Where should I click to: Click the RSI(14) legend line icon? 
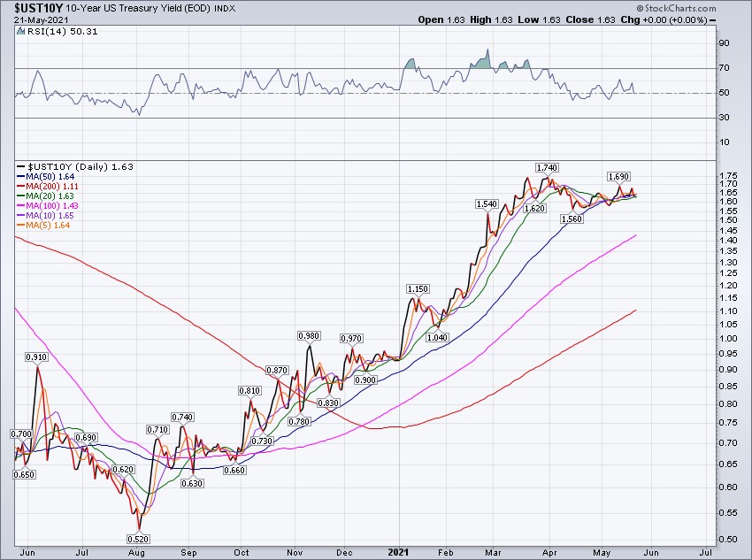pos(20,32)
